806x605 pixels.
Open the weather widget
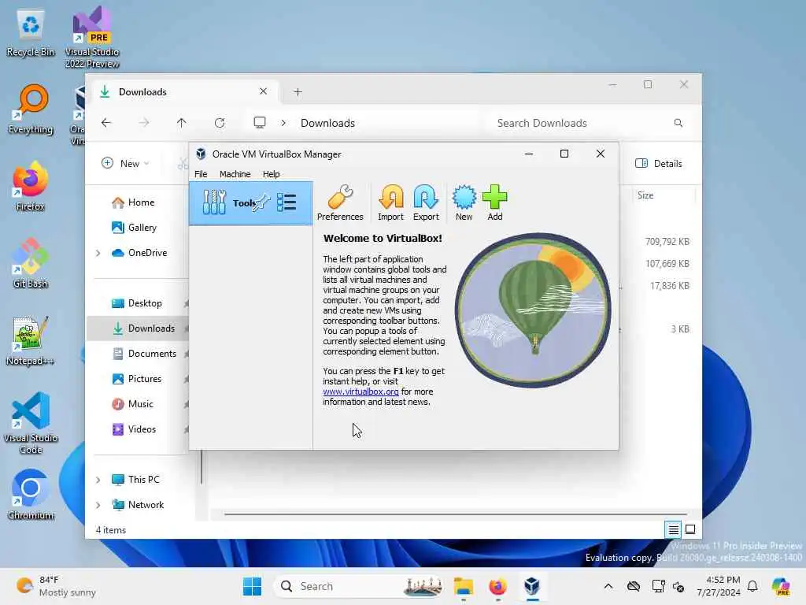click(x=56, y=586)
